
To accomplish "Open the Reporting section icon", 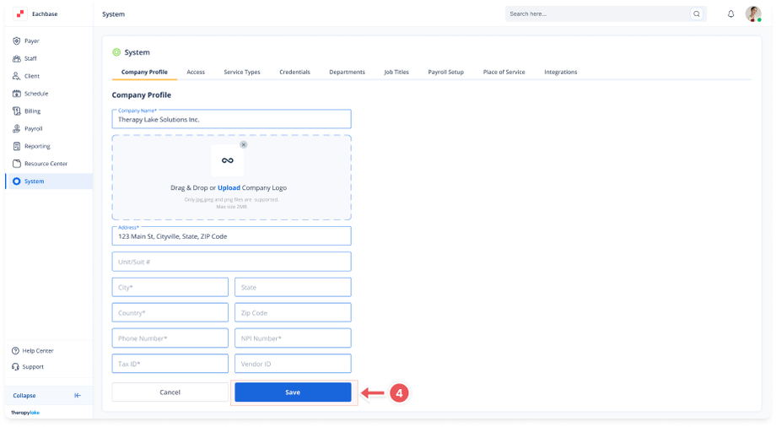I will pos(16,146).
